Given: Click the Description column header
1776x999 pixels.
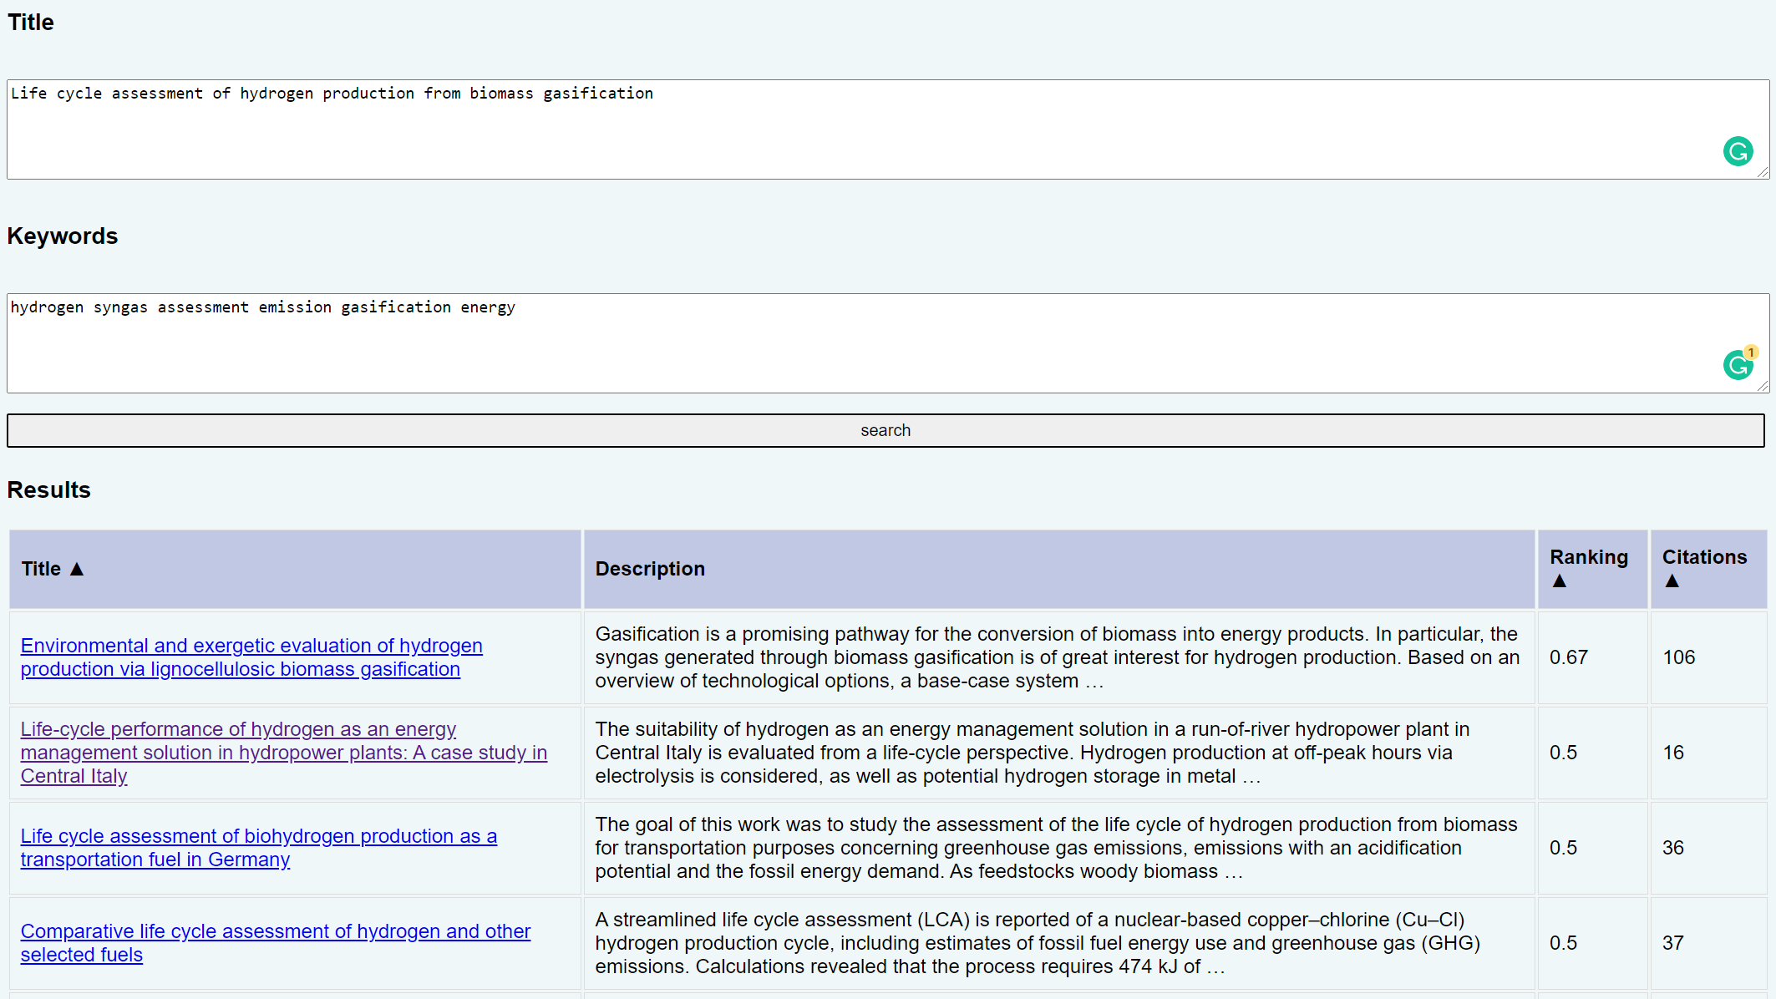Looking at the screenshot, I should (x=650, y=569).
